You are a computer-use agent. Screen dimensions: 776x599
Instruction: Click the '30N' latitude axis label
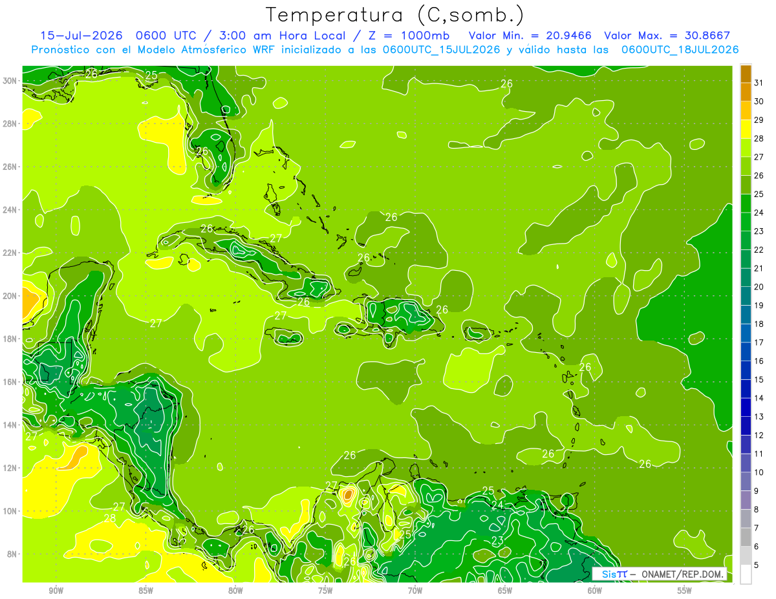point(11,81)
